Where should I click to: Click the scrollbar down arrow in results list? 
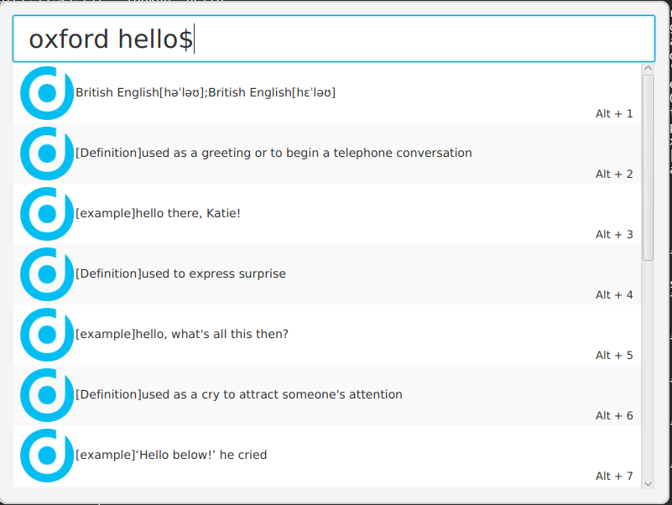[x=648, y=484]
